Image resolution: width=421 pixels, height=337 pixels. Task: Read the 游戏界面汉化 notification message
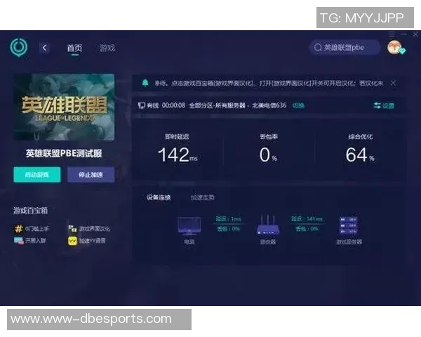tap(269, 84)
